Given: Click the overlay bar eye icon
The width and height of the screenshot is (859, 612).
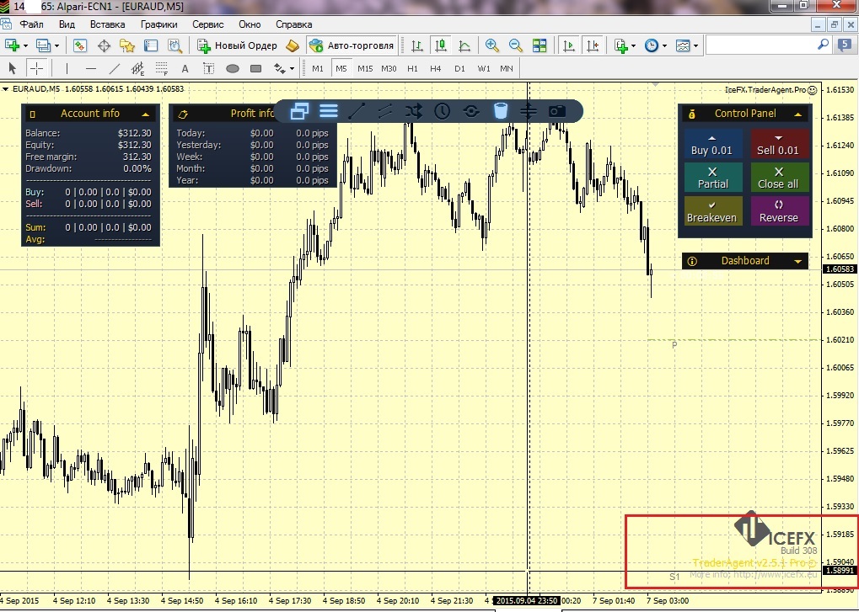Looking at the screenshot, I should tap(471, 112).
